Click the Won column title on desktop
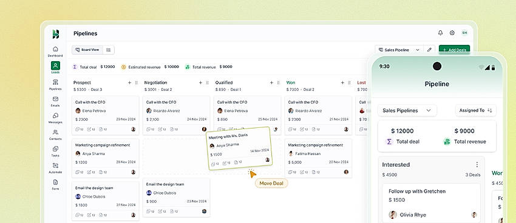Image resolution: width=516 pixels, height=223 pixels. 291,83
